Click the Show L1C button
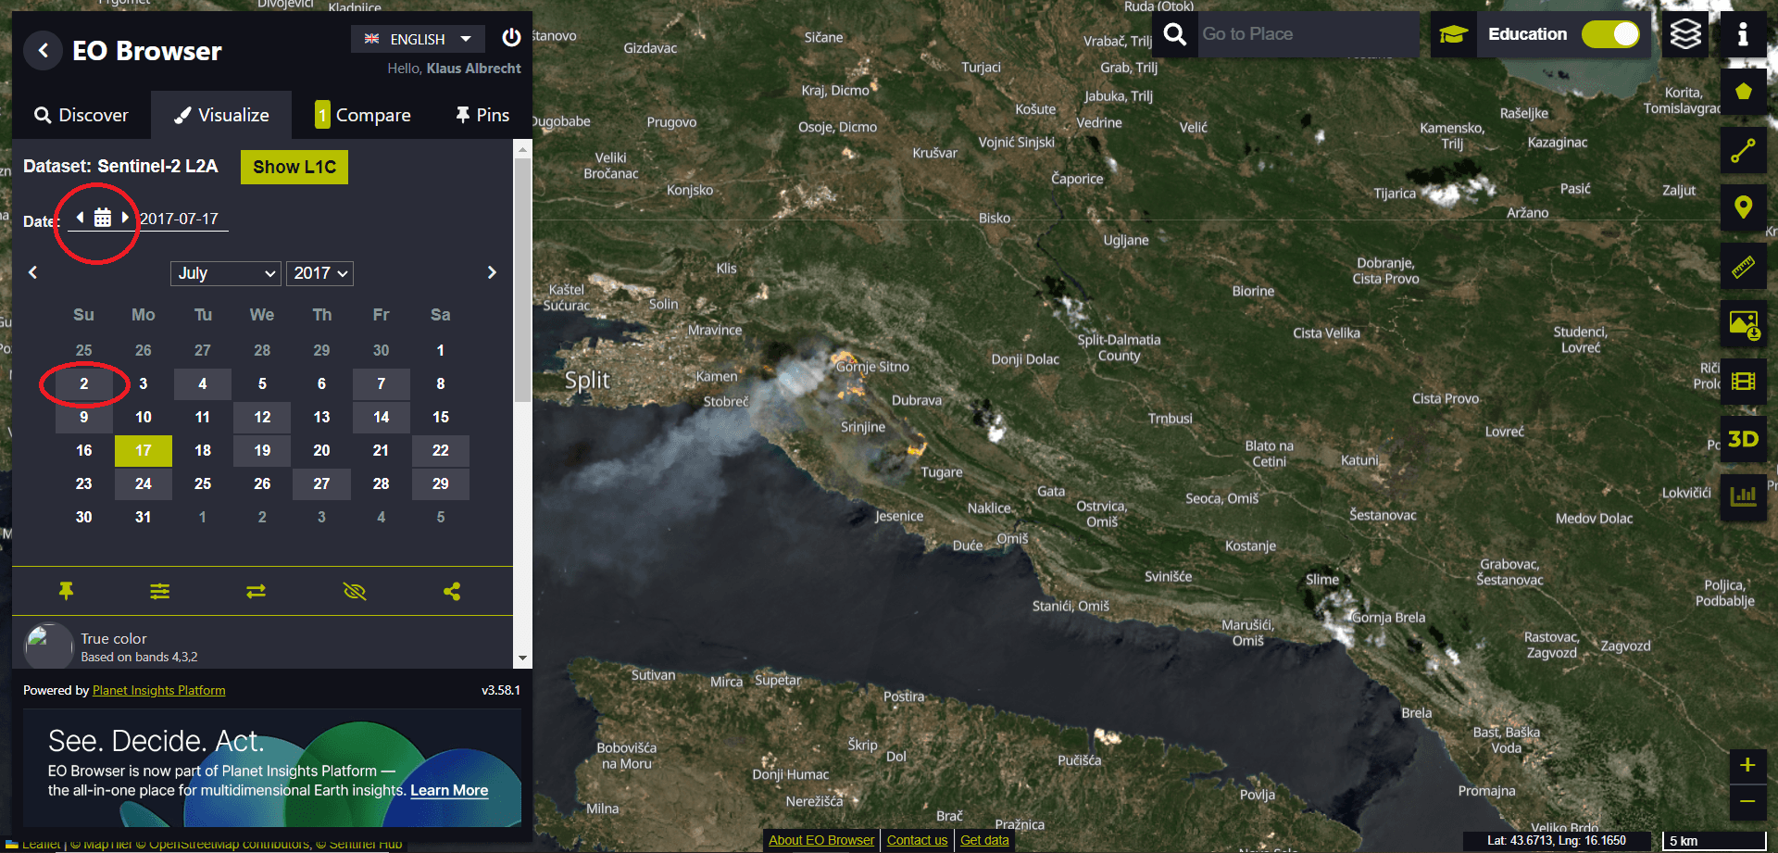This screenshot has height=853, width=1778. click(294, 167)
